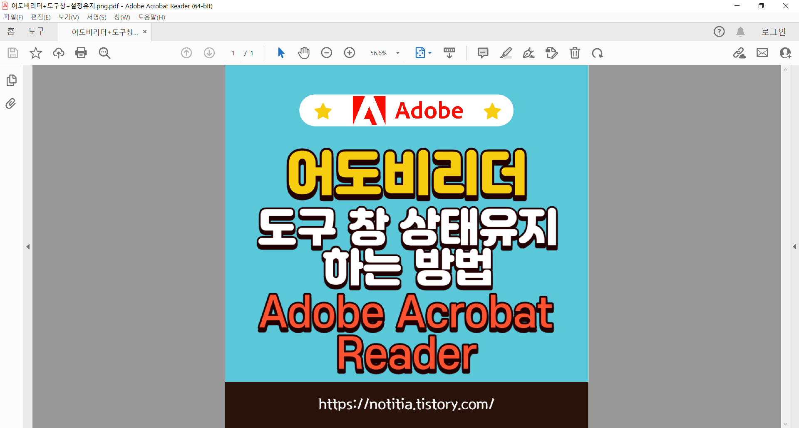Open the Help question mark icon

(x=719, y=32)
